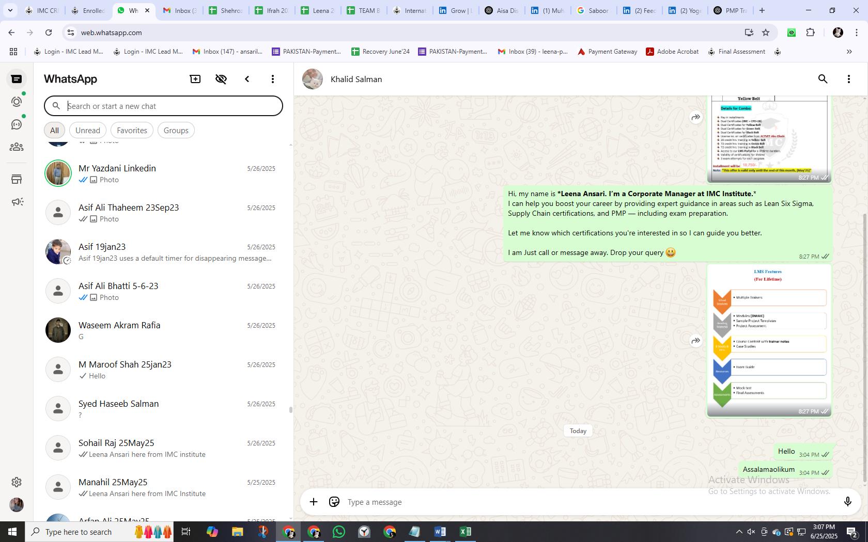Open Khalid Salman contact info from header
This screenshot has width=868, height=542.
coord(356,79)
